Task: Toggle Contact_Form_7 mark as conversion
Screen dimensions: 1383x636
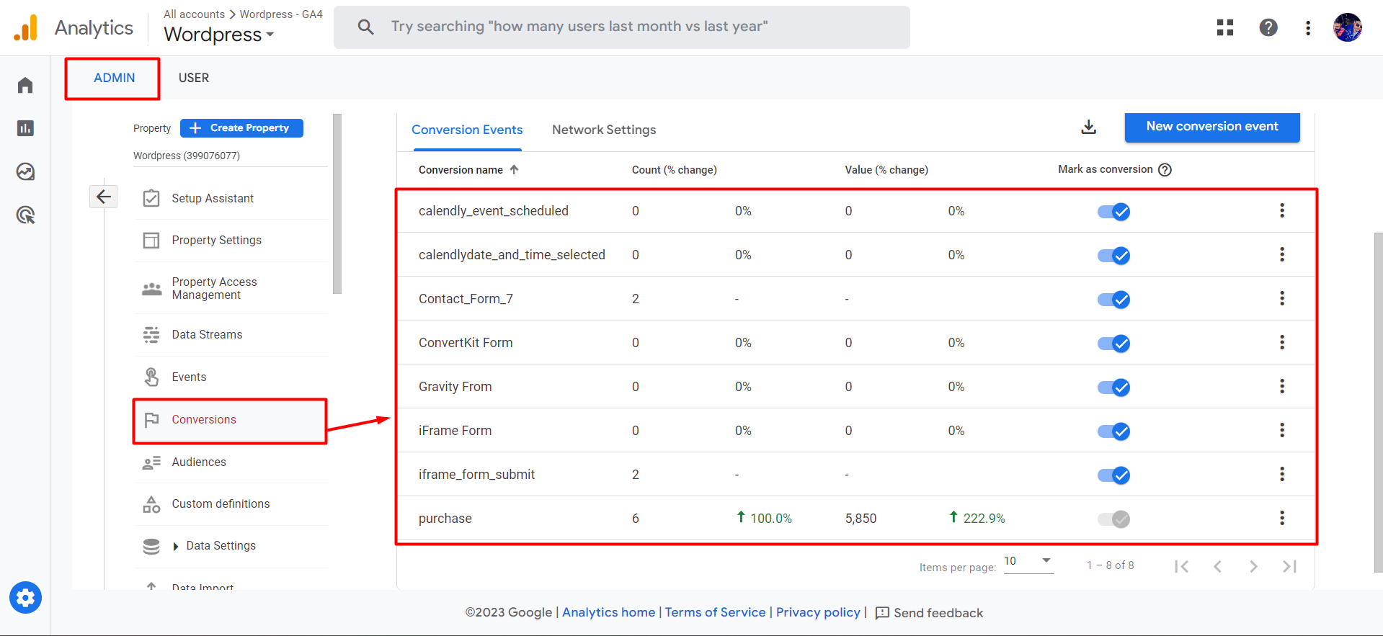Action: pyautogui.click(x=1113, y=300)
